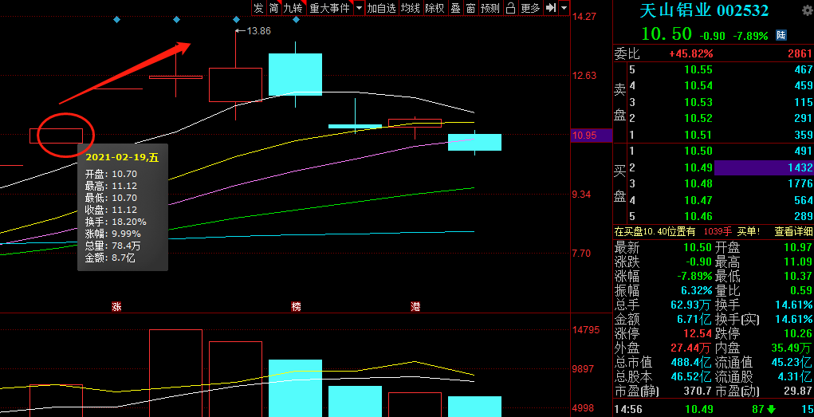Screen dimensions: 814x417
Task: Select sell level 1 price 10.51
Action: pyautogui.click(x=698, y=135)
